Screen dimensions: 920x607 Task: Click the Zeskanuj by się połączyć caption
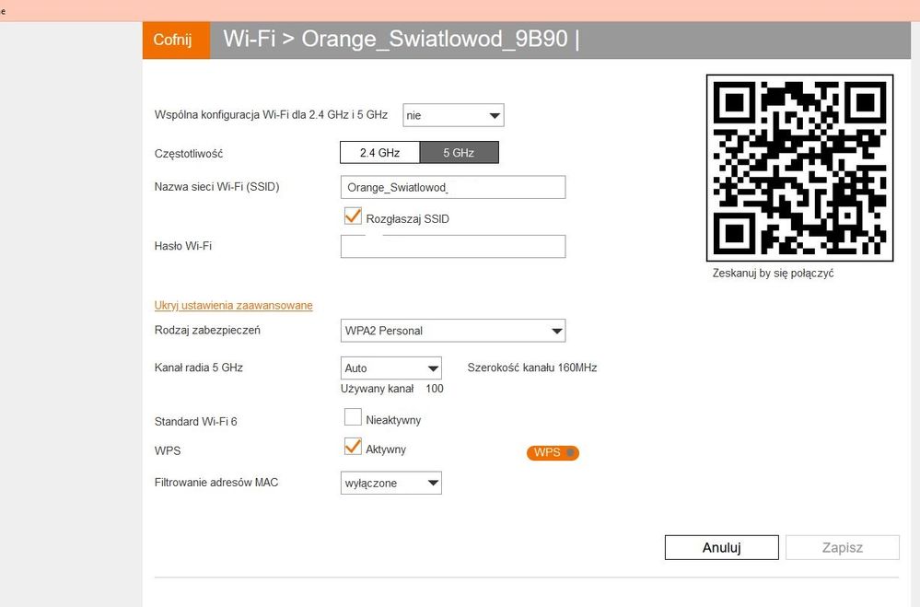[773, 274]
